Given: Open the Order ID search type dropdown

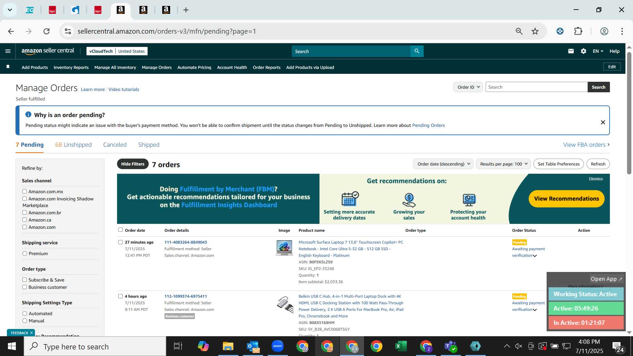Looking at the screenshot, I should tap(468, 87).
